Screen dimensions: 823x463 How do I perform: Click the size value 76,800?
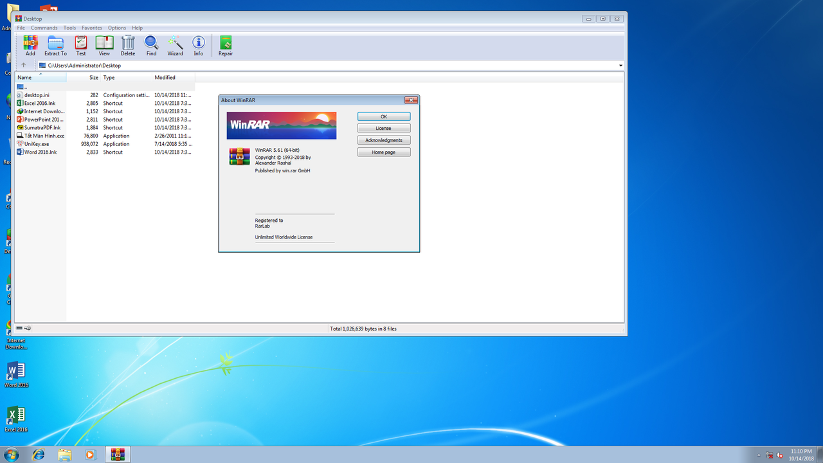(x=91, y=136)
